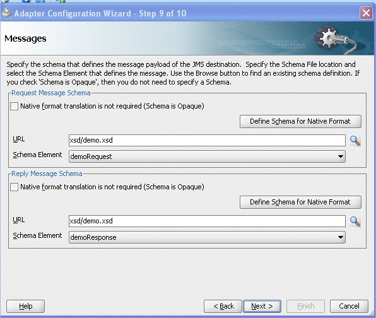
Task: Go Back to the previous step
Action: [223, 306]
